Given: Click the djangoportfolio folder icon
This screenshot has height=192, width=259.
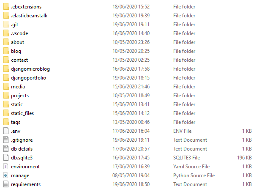Looking at the screenshot, I should click(x=5, y=78).
